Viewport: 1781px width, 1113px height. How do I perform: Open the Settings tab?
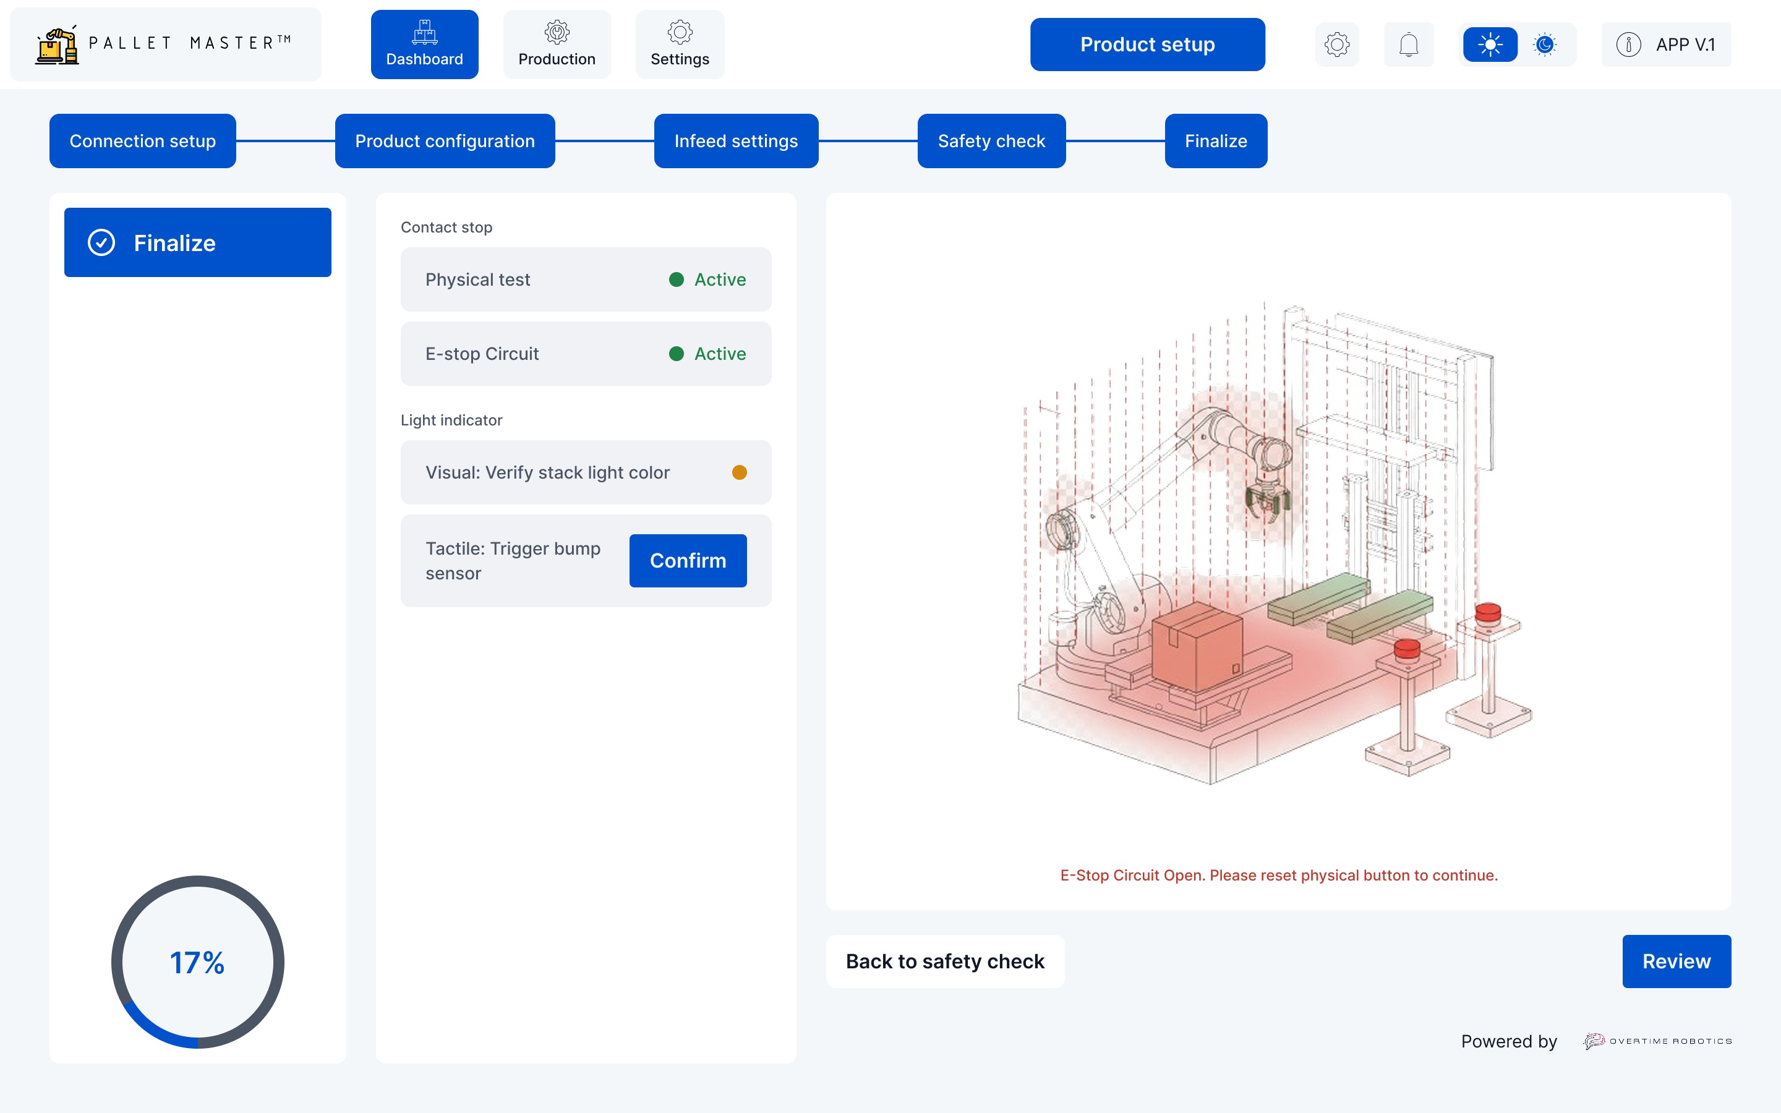[679, 44]
